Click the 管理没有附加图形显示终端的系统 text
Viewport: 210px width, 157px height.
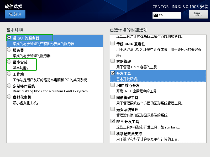pyautogui.click(x=142, y=115)
